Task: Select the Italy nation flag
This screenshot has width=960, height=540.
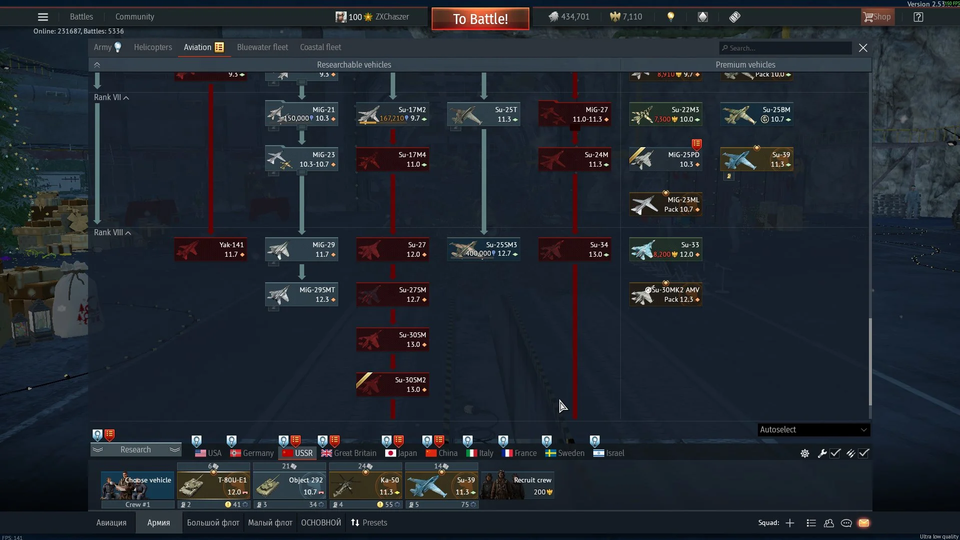Action: pos(480,453)
